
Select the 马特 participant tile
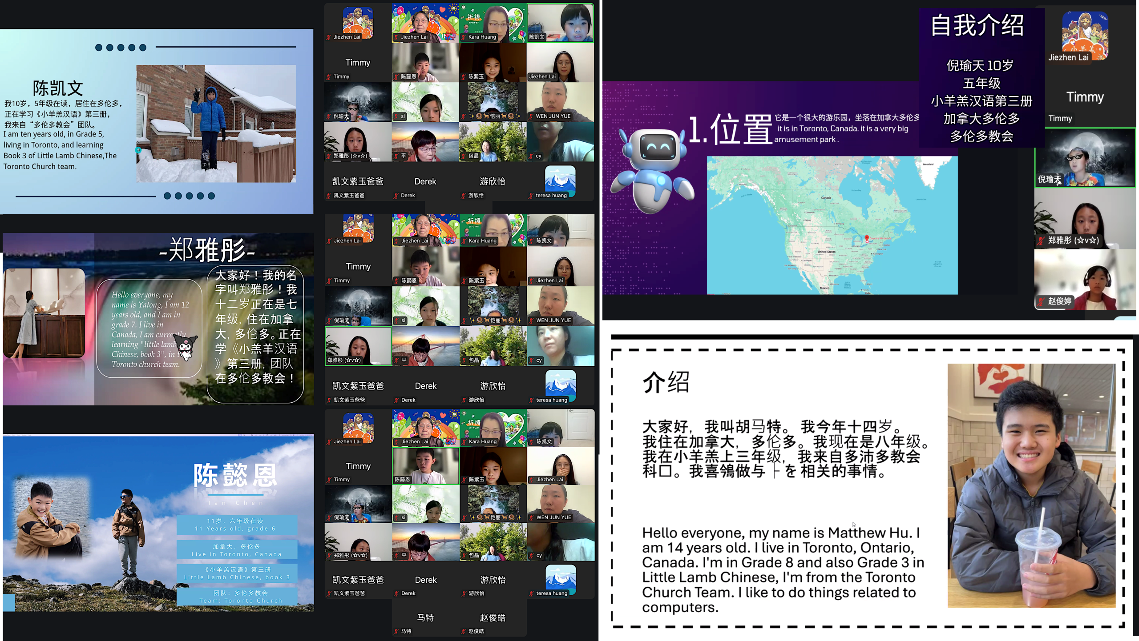pyautogui.click(x=425, y=618)
